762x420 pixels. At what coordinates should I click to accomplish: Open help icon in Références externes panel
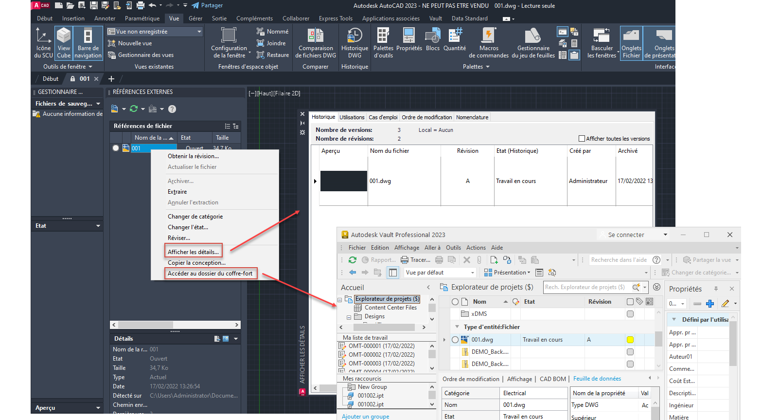[172, 109]
